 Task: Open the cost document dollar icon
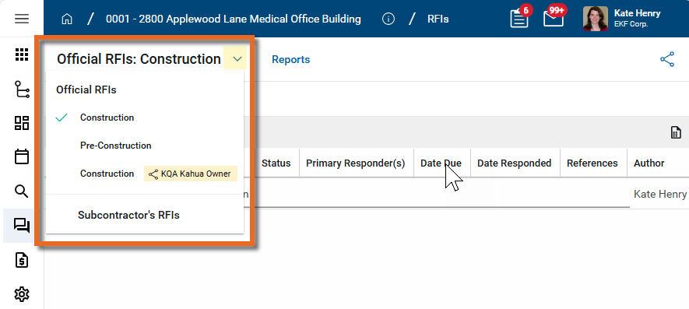(x=22, y=260)
